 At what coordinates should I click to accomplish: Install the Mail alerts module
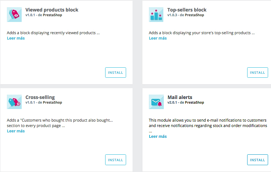pyautogui.click(x=258, y=160)
